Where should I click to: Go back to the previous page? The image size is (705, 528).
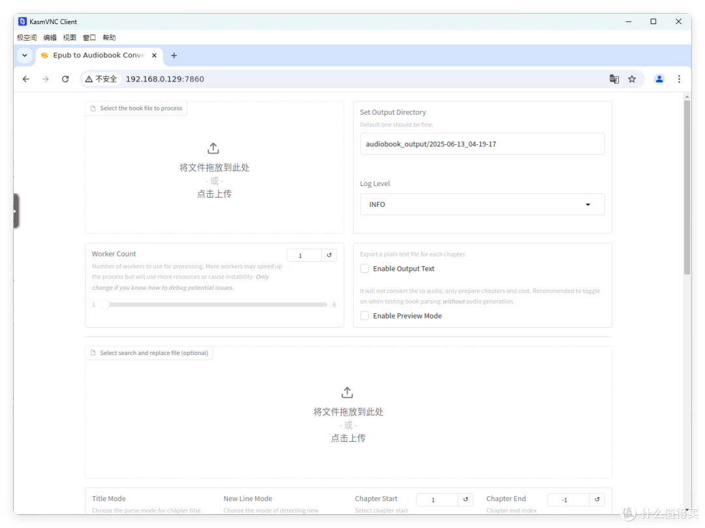[26, 79]
